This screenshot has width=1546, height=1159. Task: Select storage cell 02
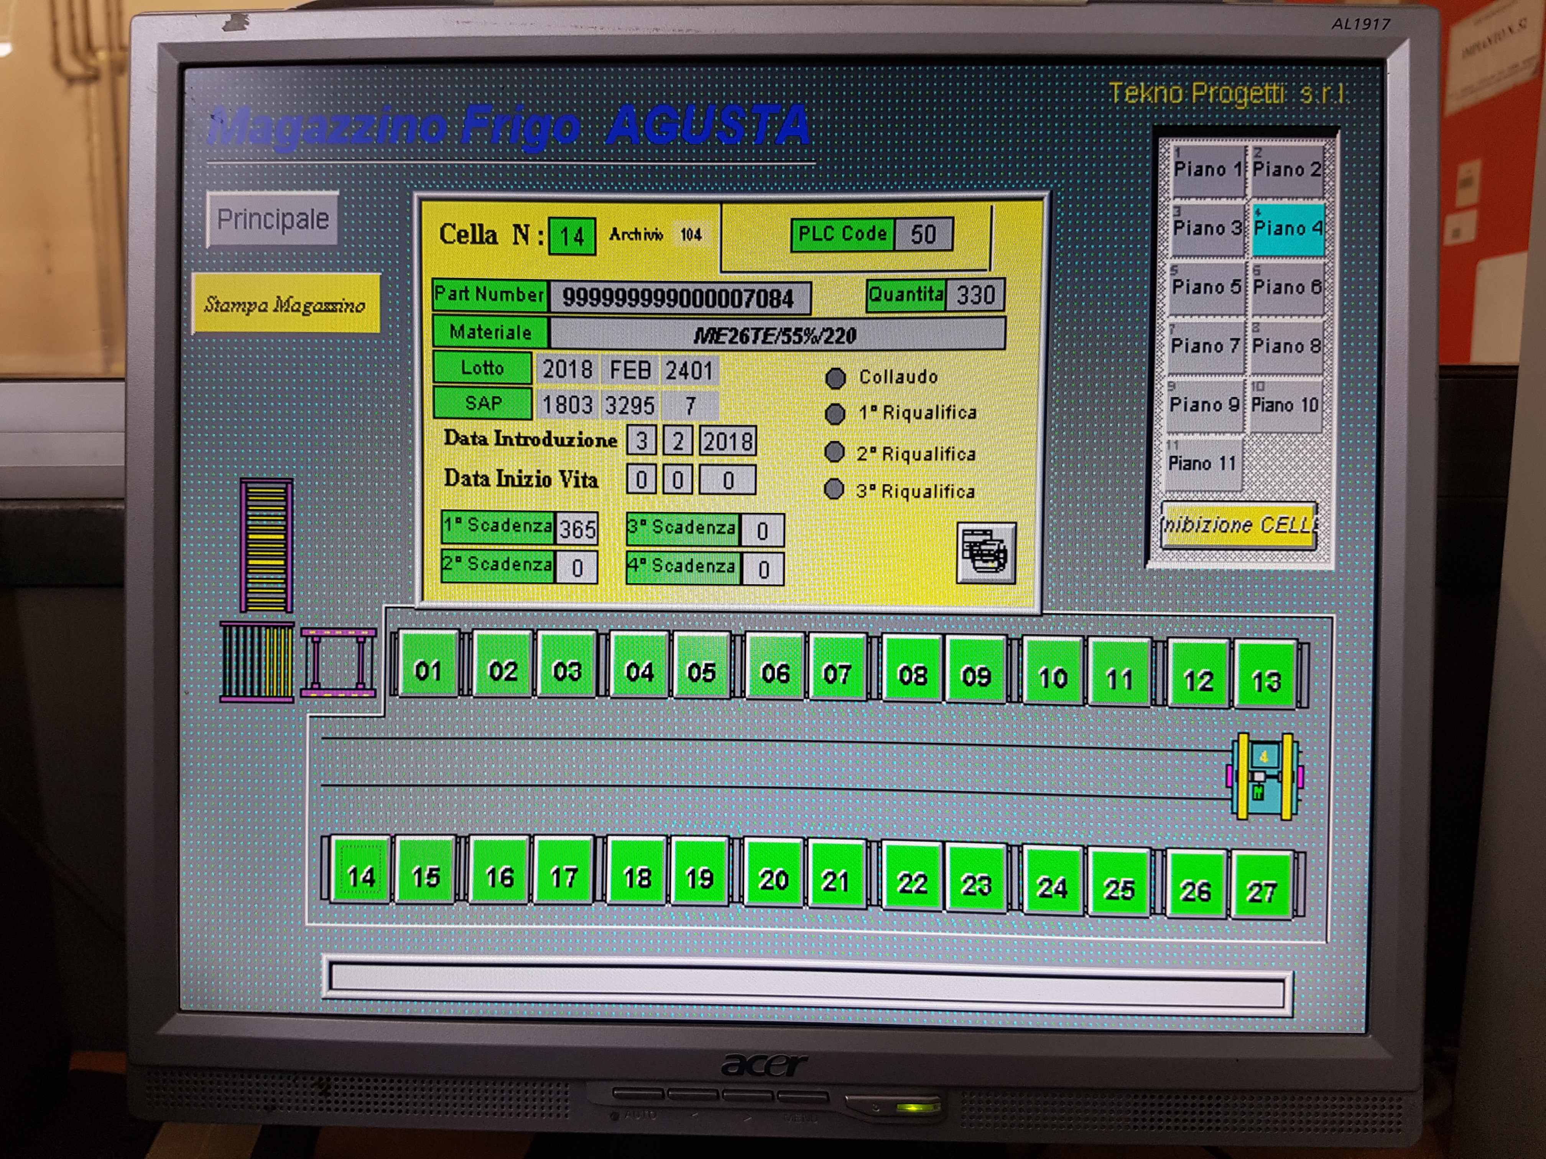(x=502, y=664)
